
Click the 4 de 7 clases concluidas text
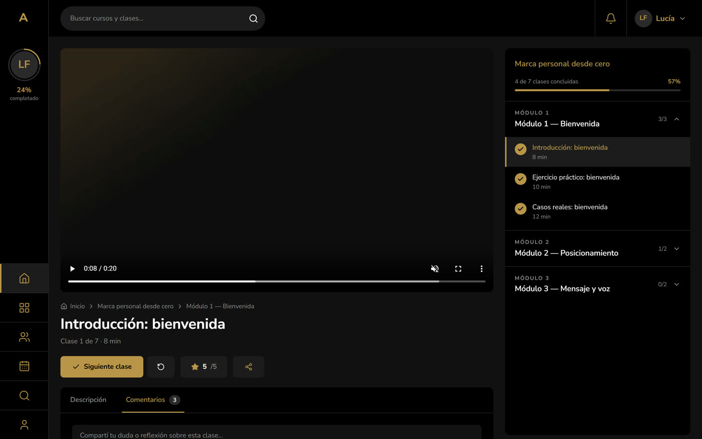[546, 81]
